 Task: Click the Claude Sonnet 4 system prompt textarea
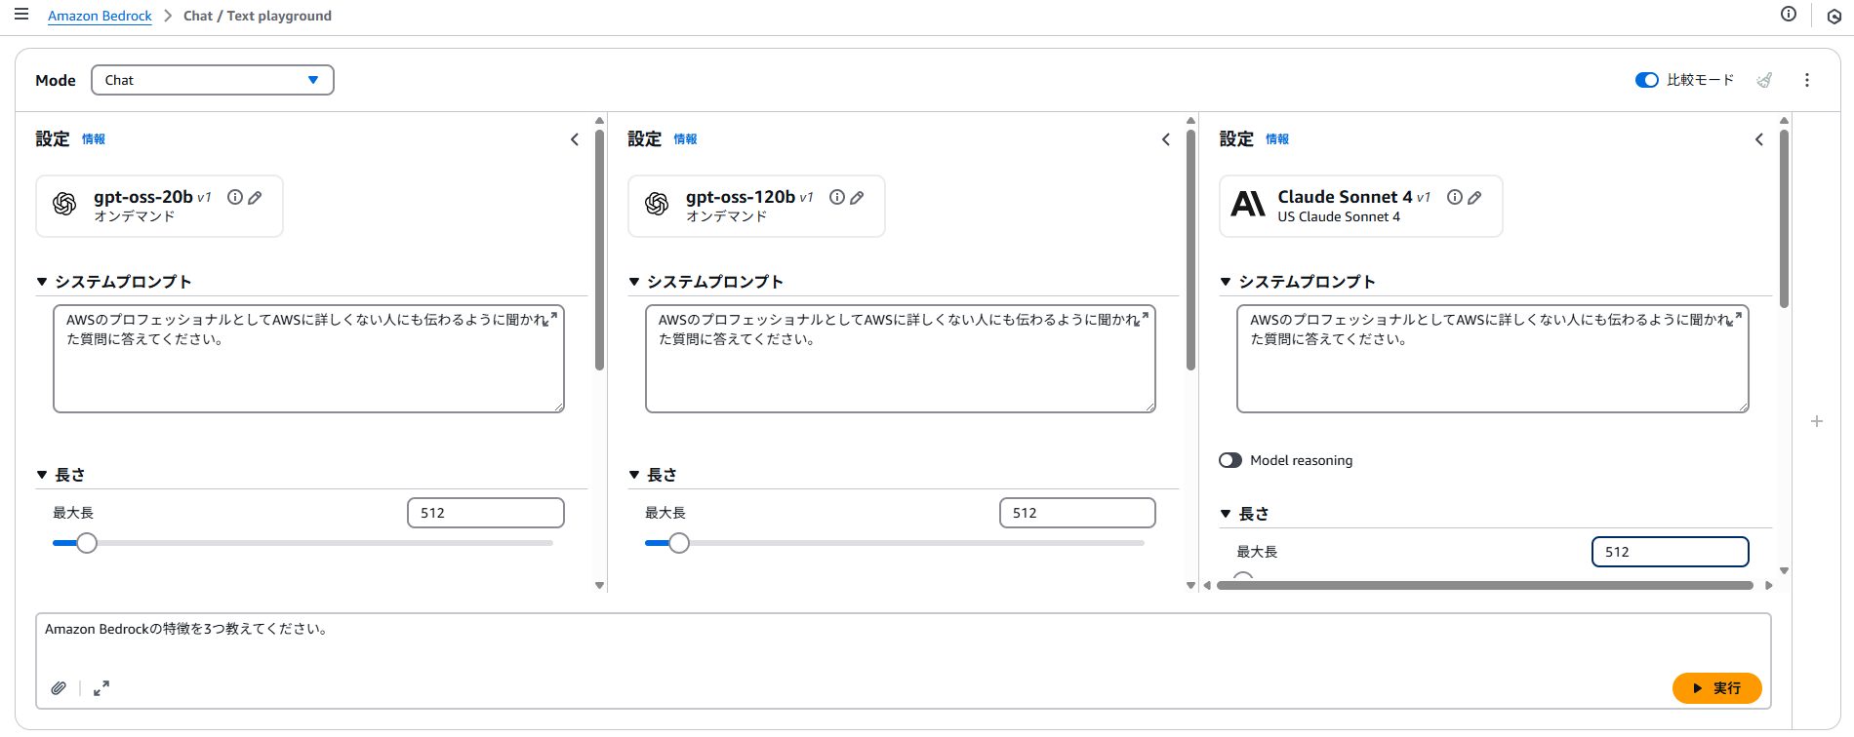coord(1493,359)
